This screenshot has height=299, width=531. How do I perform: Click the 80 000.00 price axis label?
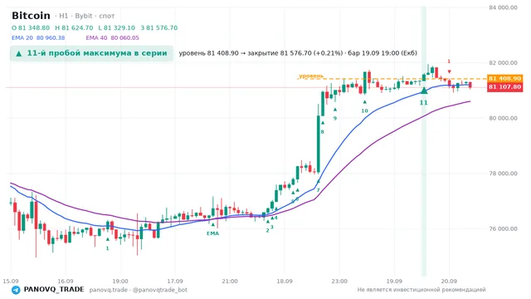click(x=504, y=118)
